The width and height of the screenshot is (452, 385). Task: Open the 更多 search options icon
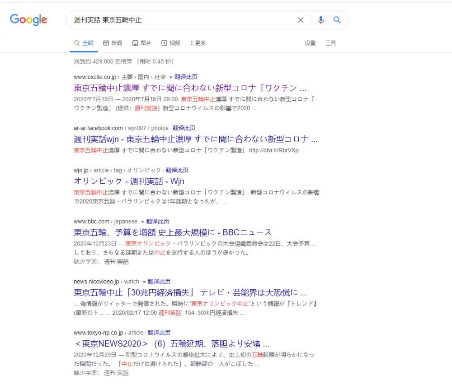pos(192,42)
